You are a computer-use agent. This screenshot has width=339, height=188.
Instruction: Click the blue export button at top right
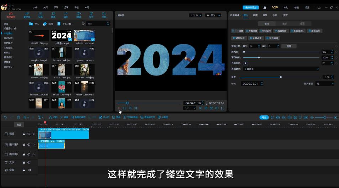tap(251, 7)
